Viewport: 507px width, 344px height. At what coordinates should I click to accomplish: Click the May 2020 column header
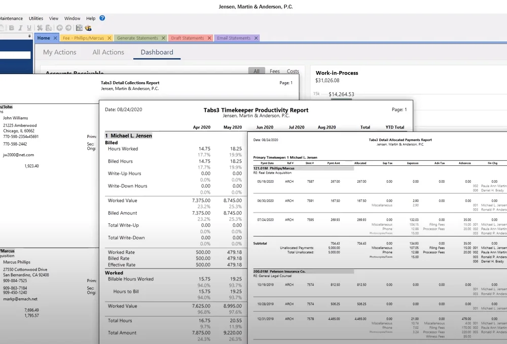tap(233, 127)
